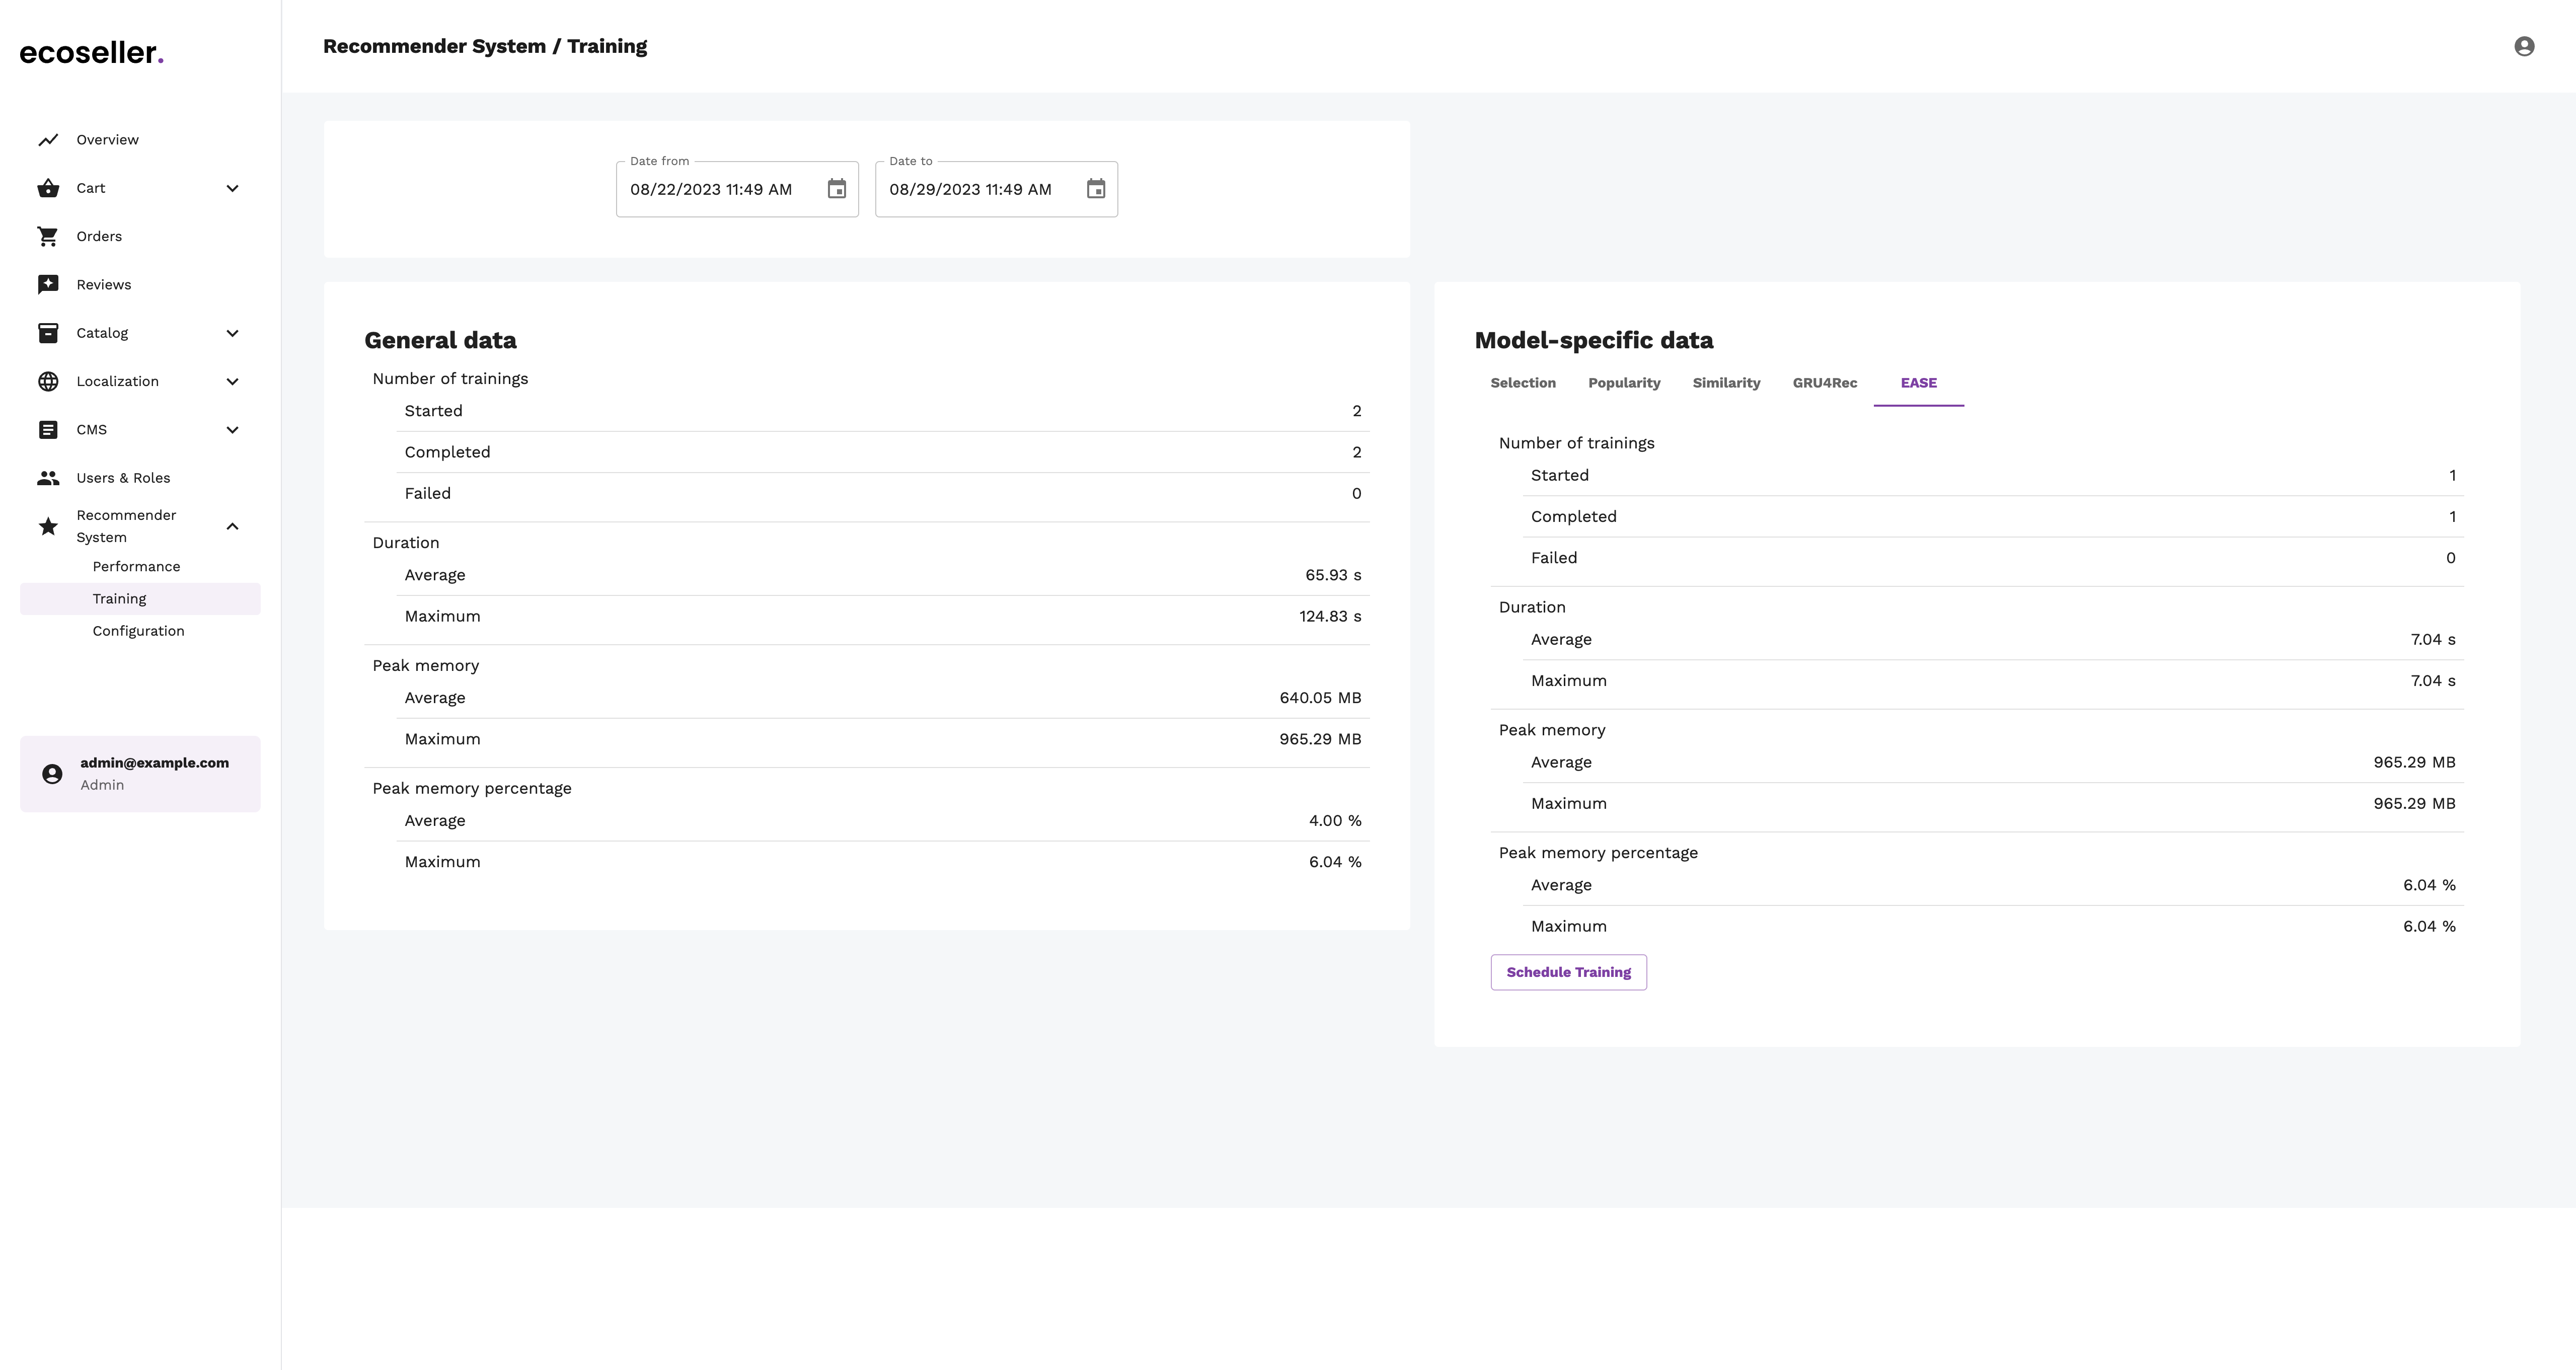Image resolution: width=2576 pixels, height=1370 pixels.
Task: Click the Cart sidebar icon
Action: click(48, 187)
